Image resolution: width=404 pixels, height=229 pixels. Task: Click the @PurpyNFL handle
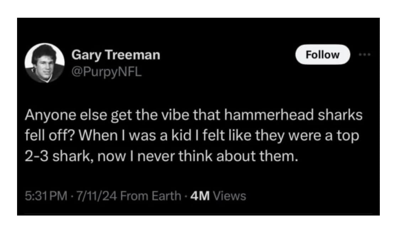pos(106,72)
